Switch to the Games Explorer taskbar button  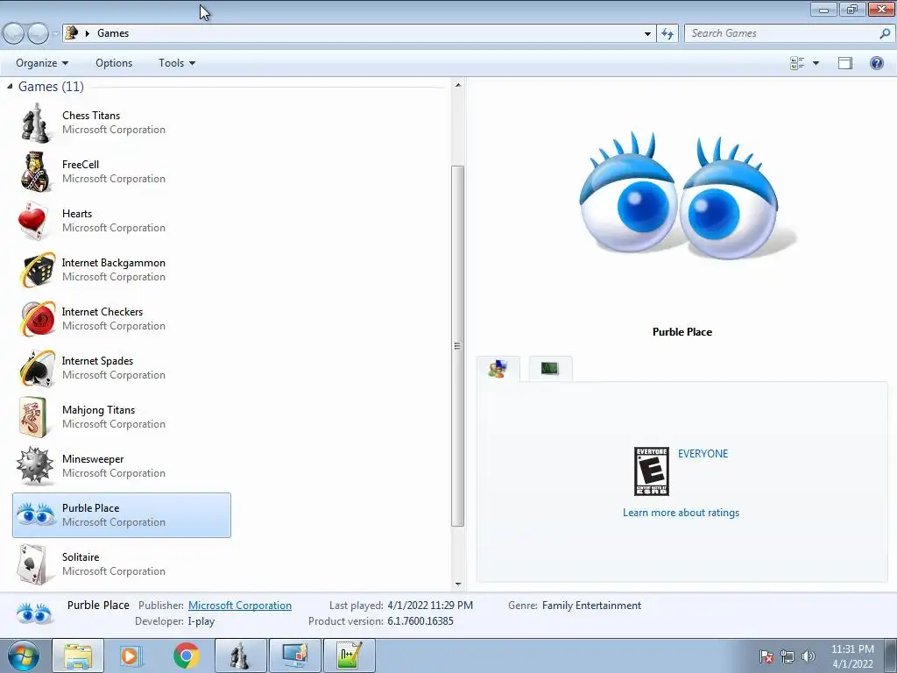[x=240, y=655]
